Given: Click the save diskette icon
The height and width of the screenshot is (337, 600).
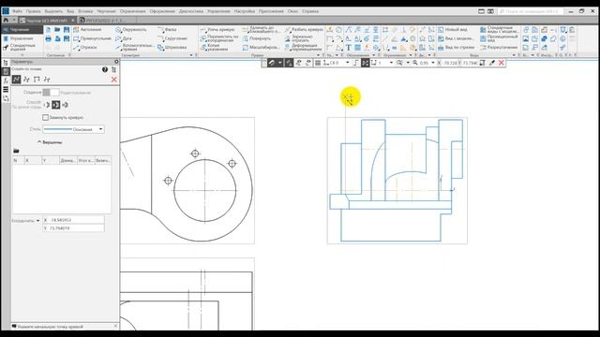Looking at the screenshot, I should click(x=67, y=29).
